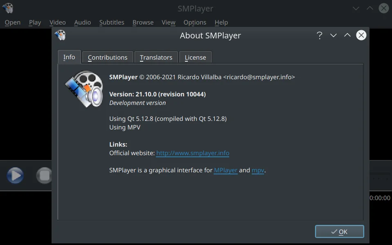Open the Options menu
Image resolution: width=392 pixels, height=245 pixels.
195,22
